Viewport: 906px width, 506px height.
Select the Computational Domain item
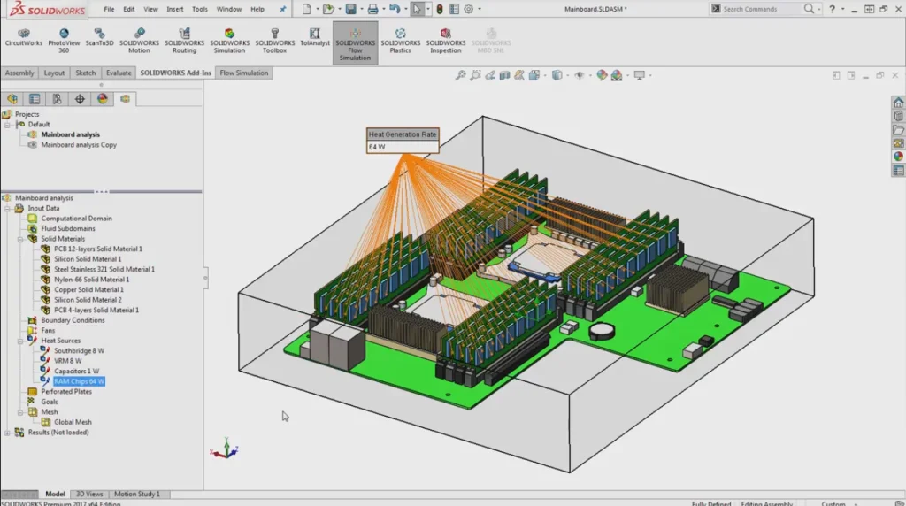click(x=76, y=218)
